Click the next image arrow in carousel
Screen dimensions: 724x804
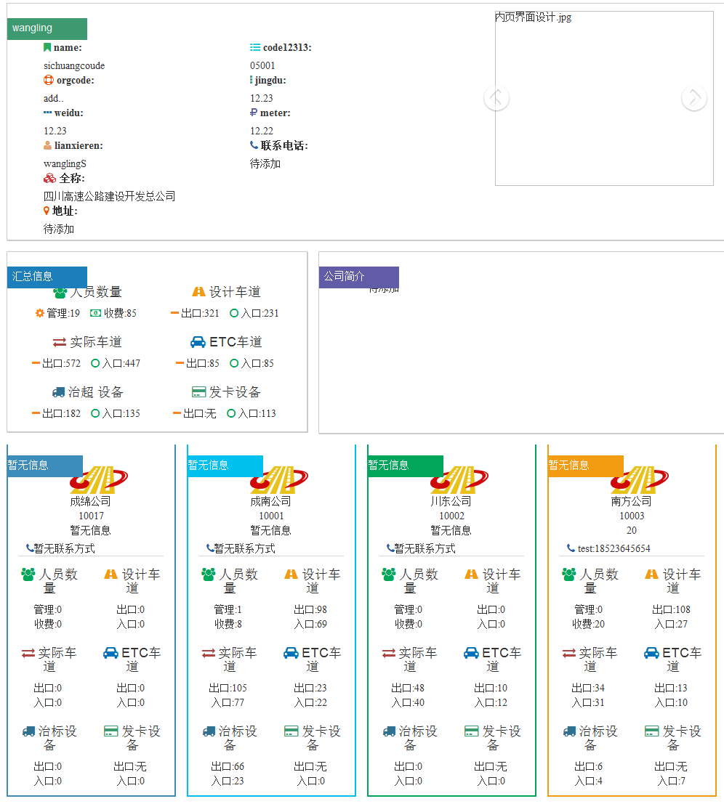694,97
